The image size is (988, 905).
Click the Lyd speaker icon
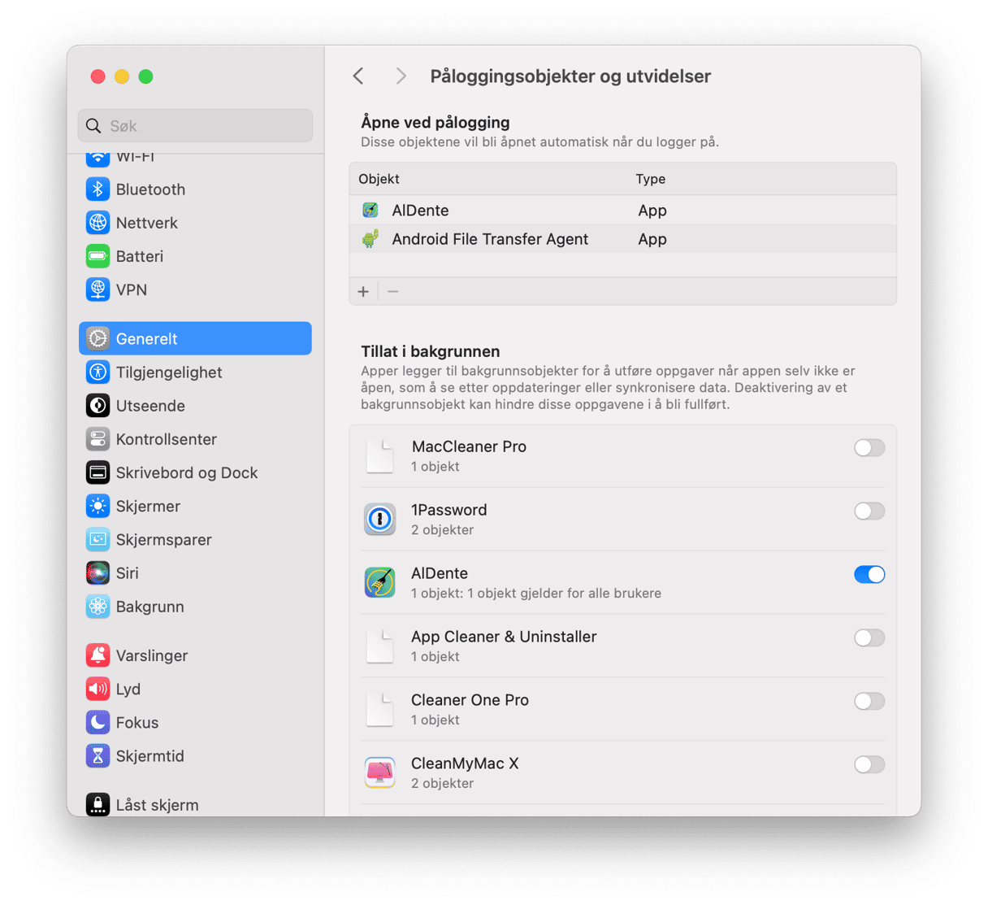(x=98, y=689)
